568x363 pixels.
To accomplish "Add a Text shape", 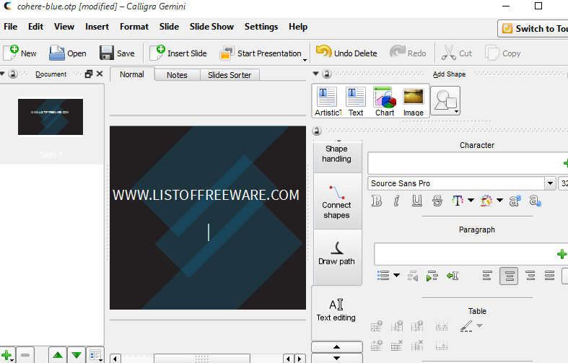I will (x=356, y=102).
